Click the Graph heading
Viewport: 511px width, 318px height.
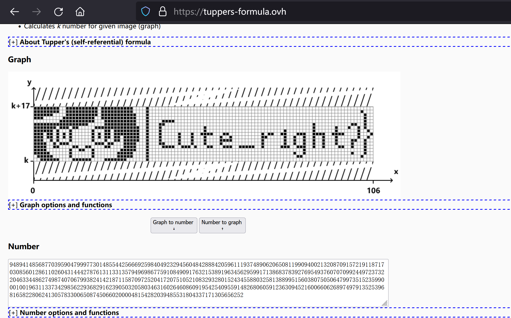[20, 59]
